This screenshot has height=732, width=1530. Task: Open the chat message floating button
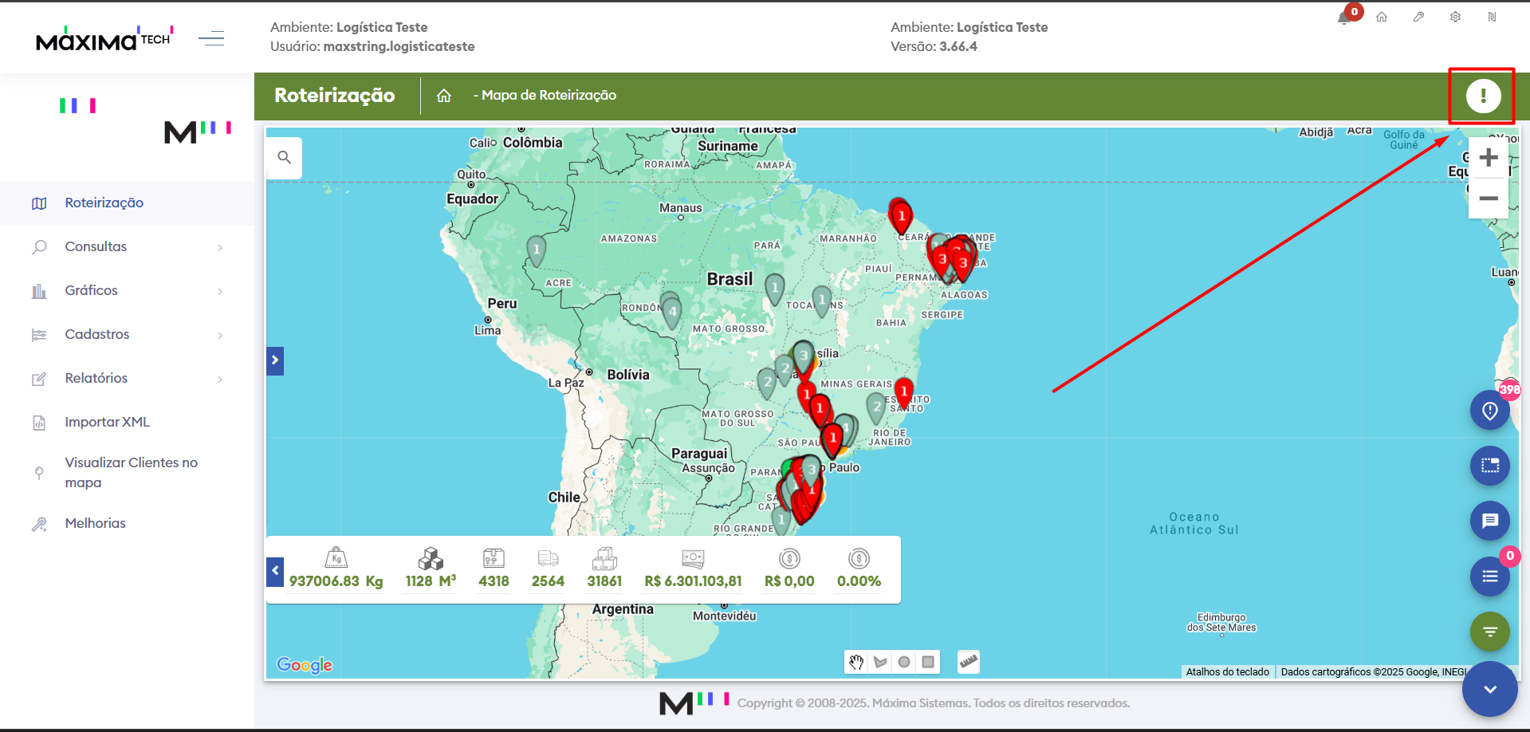[1490, 521]
